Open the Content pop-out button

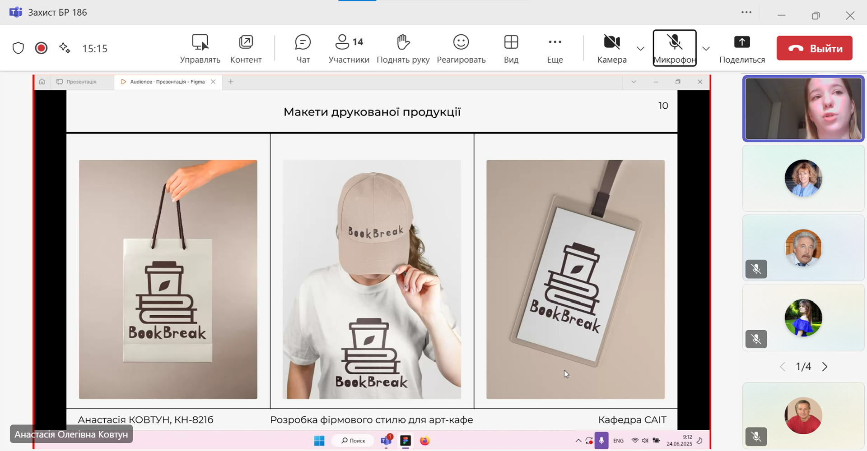(x=246, y=48)
